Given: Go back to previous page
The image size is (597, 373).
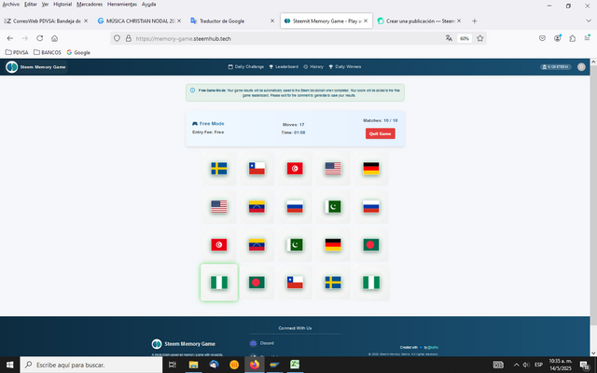Looking at the screenshot, I should tap(10, 38).
